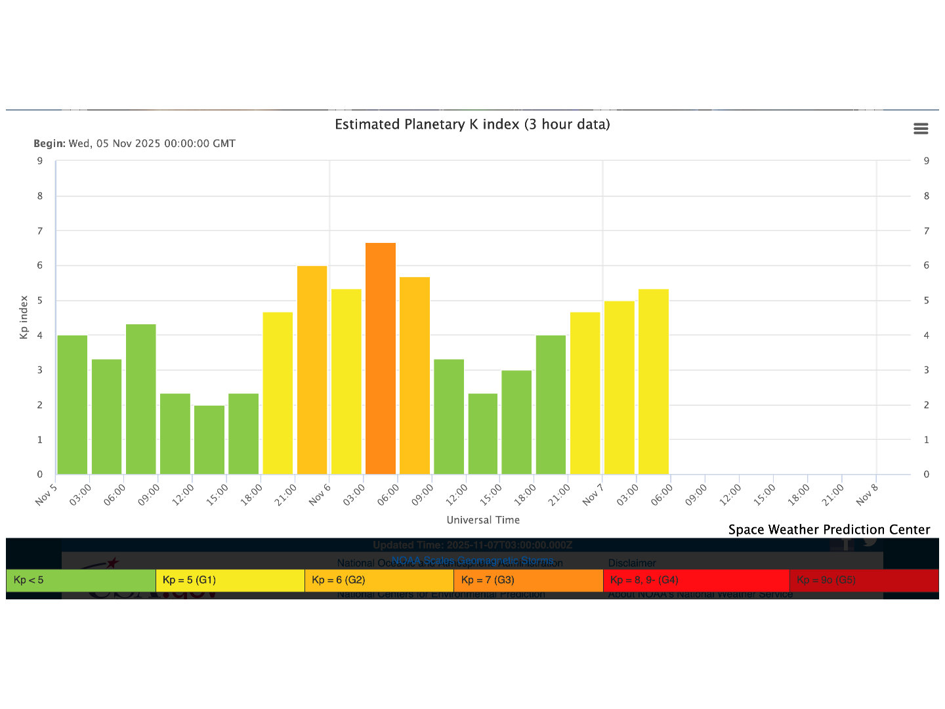945x709 pixels.
Task: Select the Kp = 6 (G2) legend swatch
Action: tap(379, 580)
